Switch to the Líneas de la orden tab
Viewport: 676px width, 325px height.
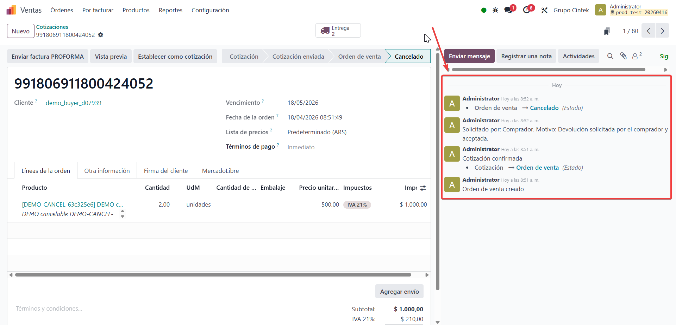[46, 170]
